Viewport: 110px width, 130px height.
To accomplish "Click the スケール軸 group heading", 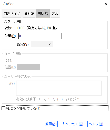I will 12,21.
